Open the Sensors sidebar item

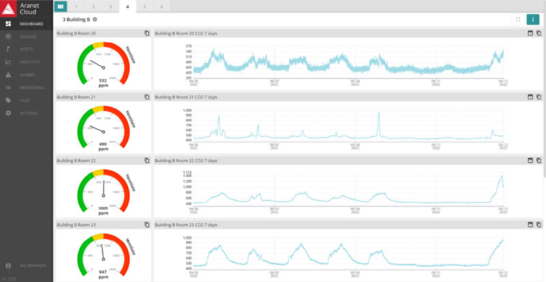(x=27, y=37)
